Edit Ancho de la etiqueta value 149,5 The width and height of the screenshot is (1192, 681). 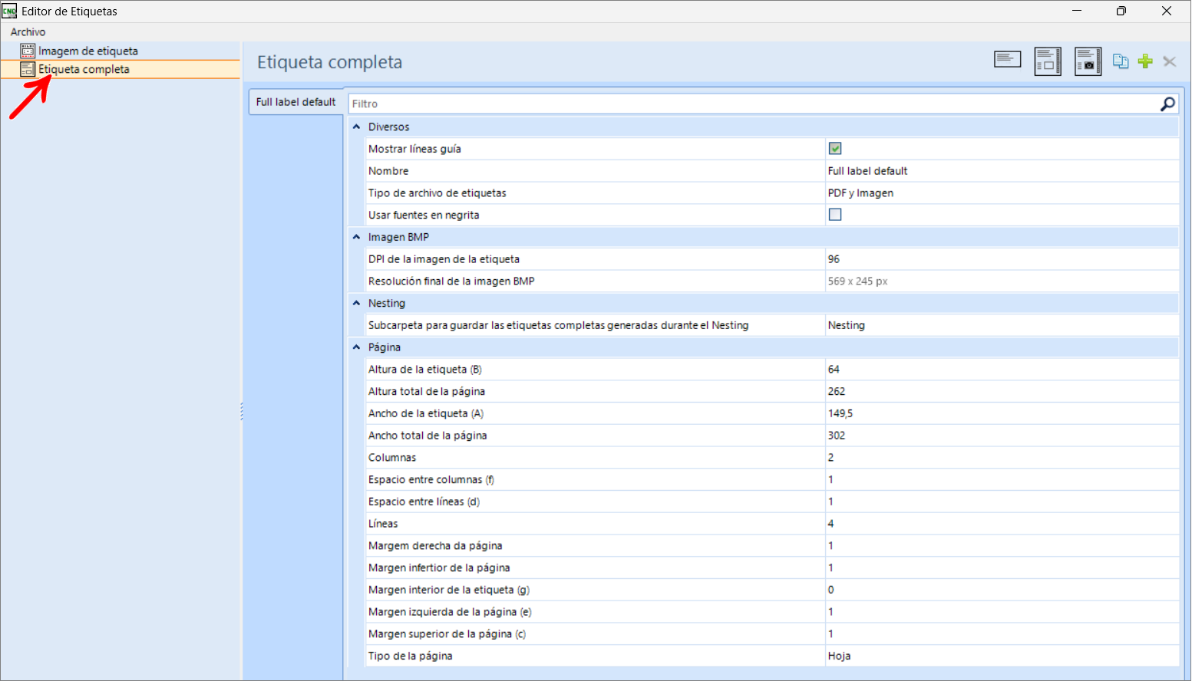pyautogui.click(x=1002, y=413)
